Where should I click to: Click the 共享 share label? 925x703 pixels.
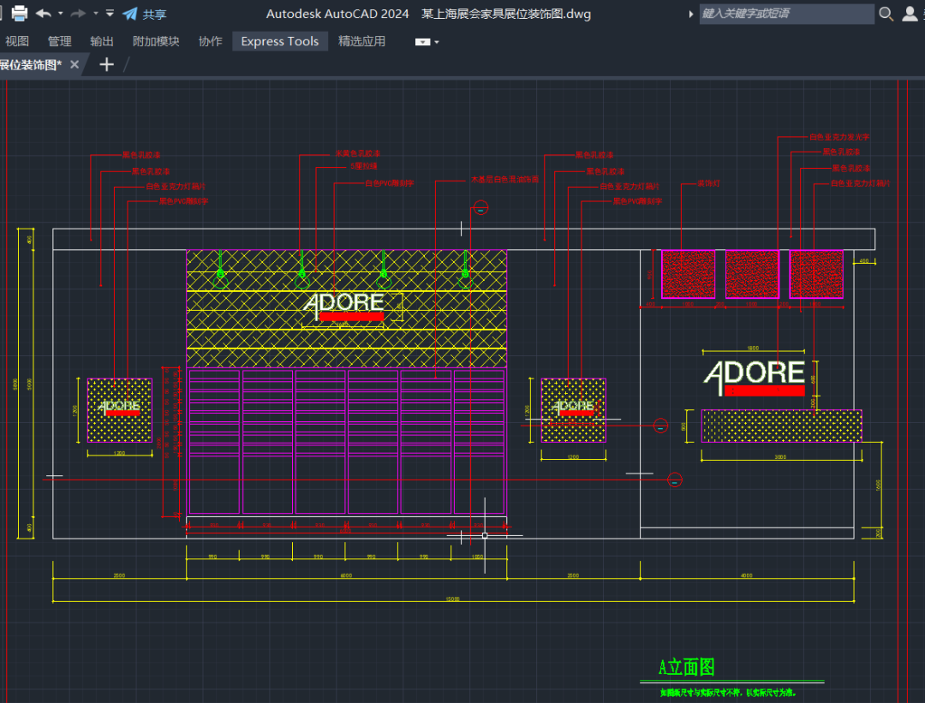tap(154, 15)
